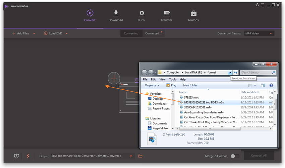Open the output folder icon

pyautogui.click(x=140, y=156)
